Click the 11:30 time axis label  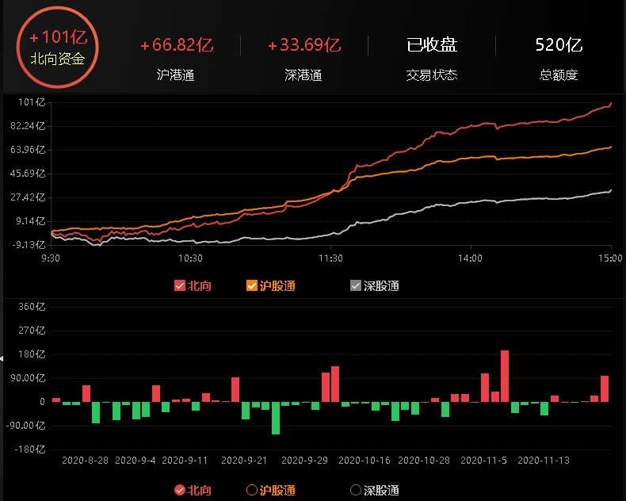coord(330,258)
